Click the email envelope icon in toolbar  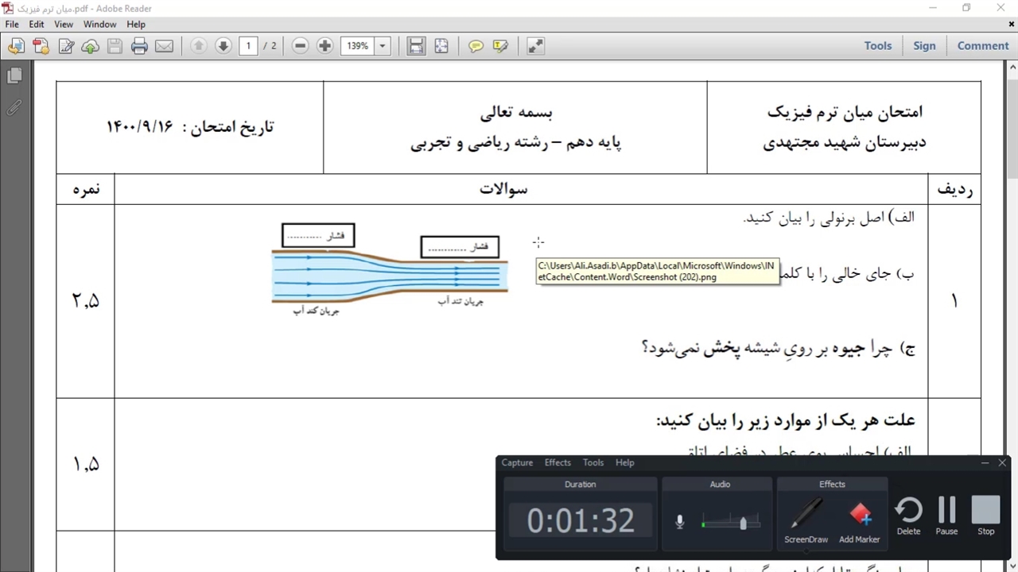pyautogui.click(x=164, y=46)
